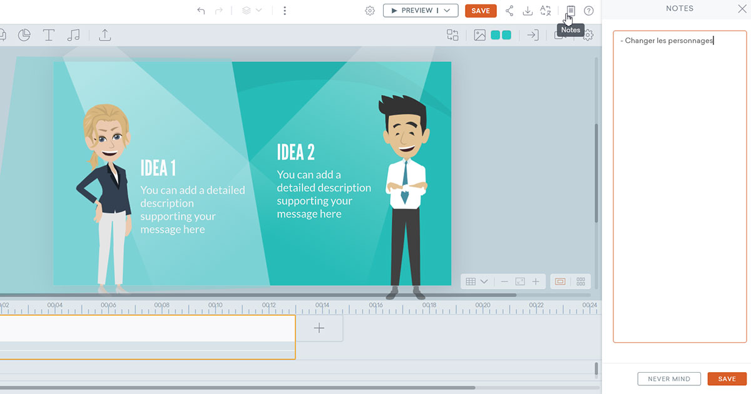Image resolution: width=751 pixels, height=394 pixels.
Task: Click the upload icon
Action: (x=105, y=35)
